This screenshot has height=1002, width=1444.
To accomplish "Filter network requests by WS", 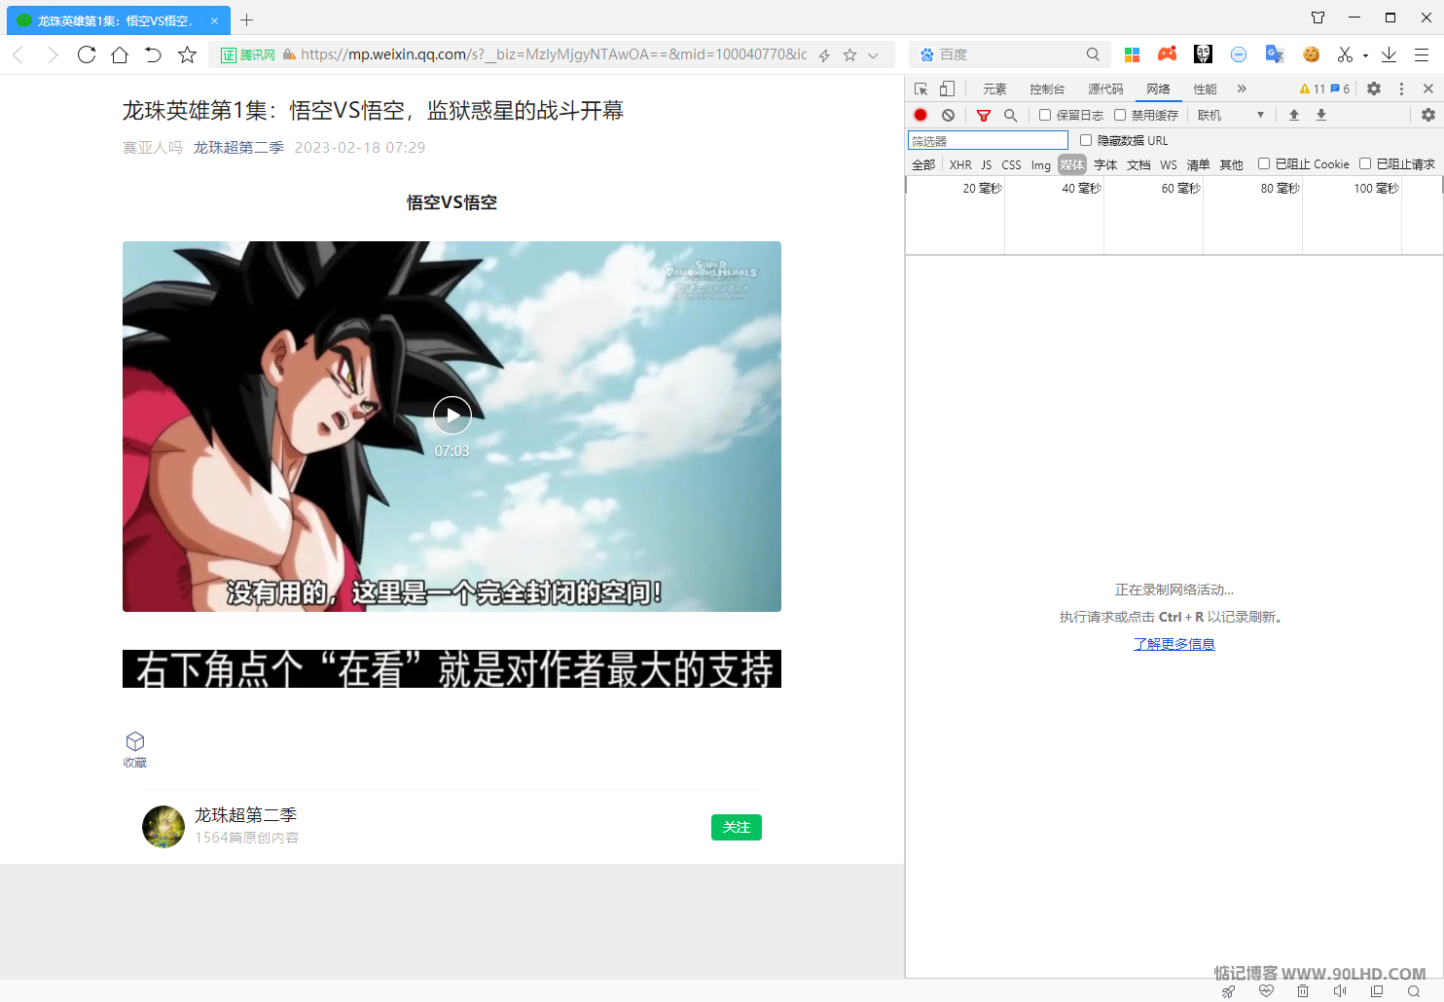I will point(1168,164).
